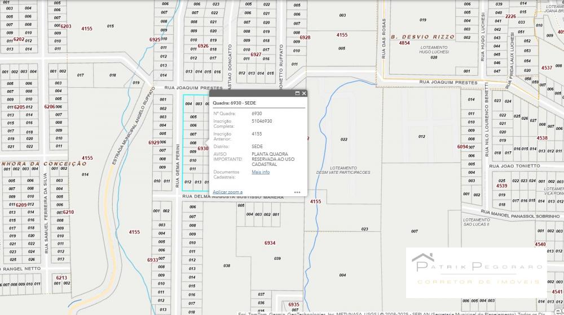This screenshot has height=315, width=564.
Task: Select block label 4854 on the map
Action: (404, 43)
